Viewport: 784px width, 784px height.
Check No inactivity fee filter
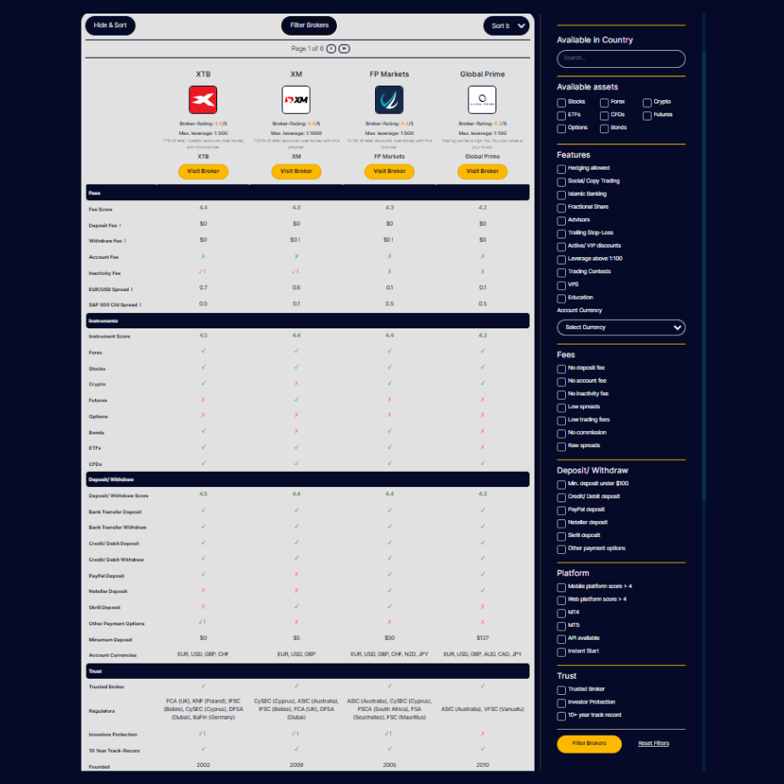click(x=562, y=395)
